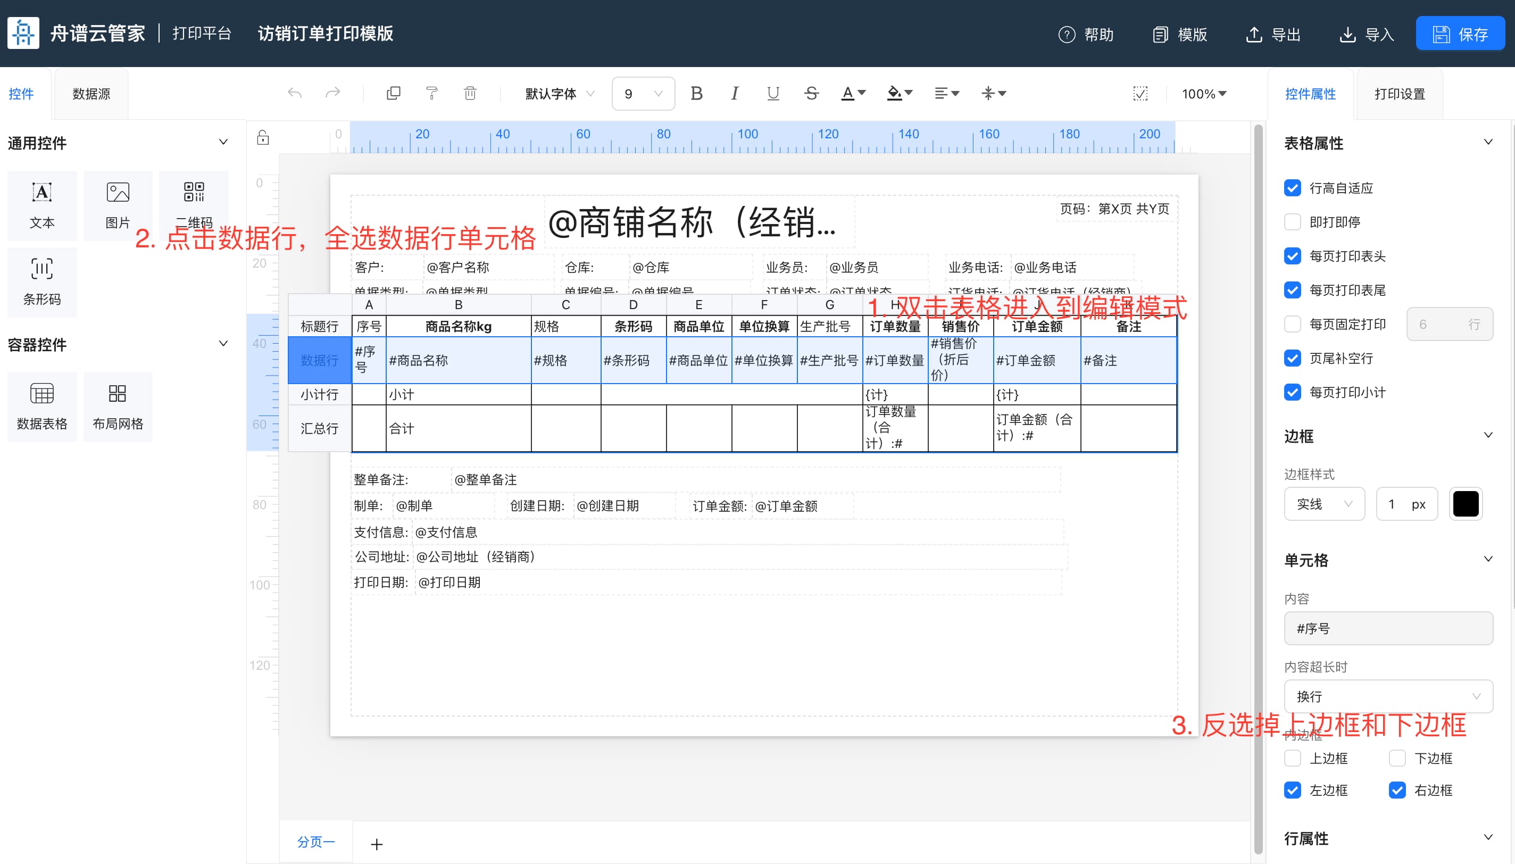This screenshot has height=864, width=1515.
Task: Add the QR code (二维码) control
Action: (x=194, y=205)
